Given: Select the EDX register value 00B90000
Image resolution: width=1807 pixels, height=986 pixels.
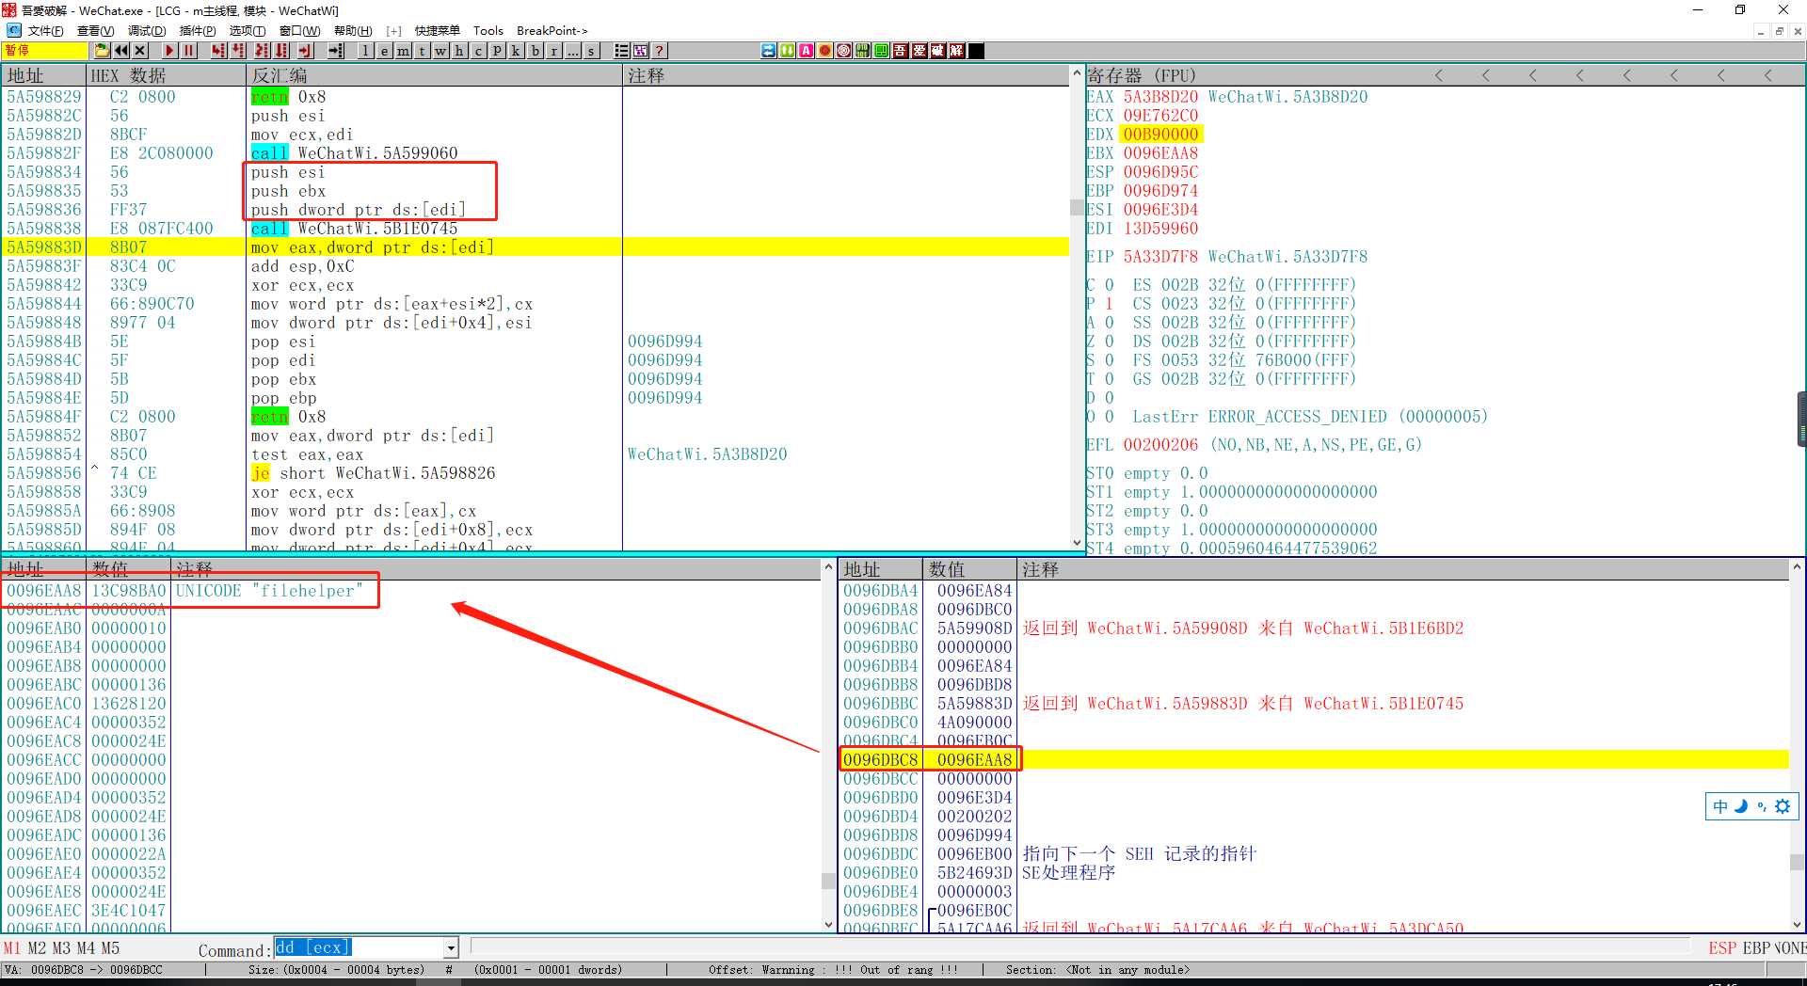Looking at the screenshot, I should (x=1160, y=134).
